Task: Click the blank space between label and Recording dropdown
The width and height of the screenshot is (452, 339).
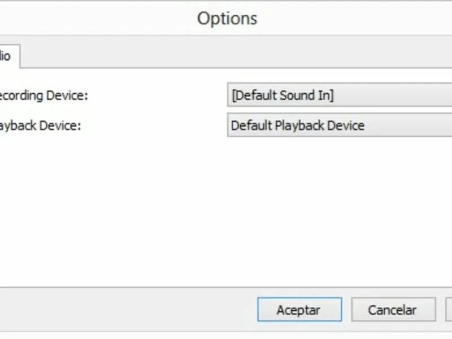Action: [x=158, y=95]
